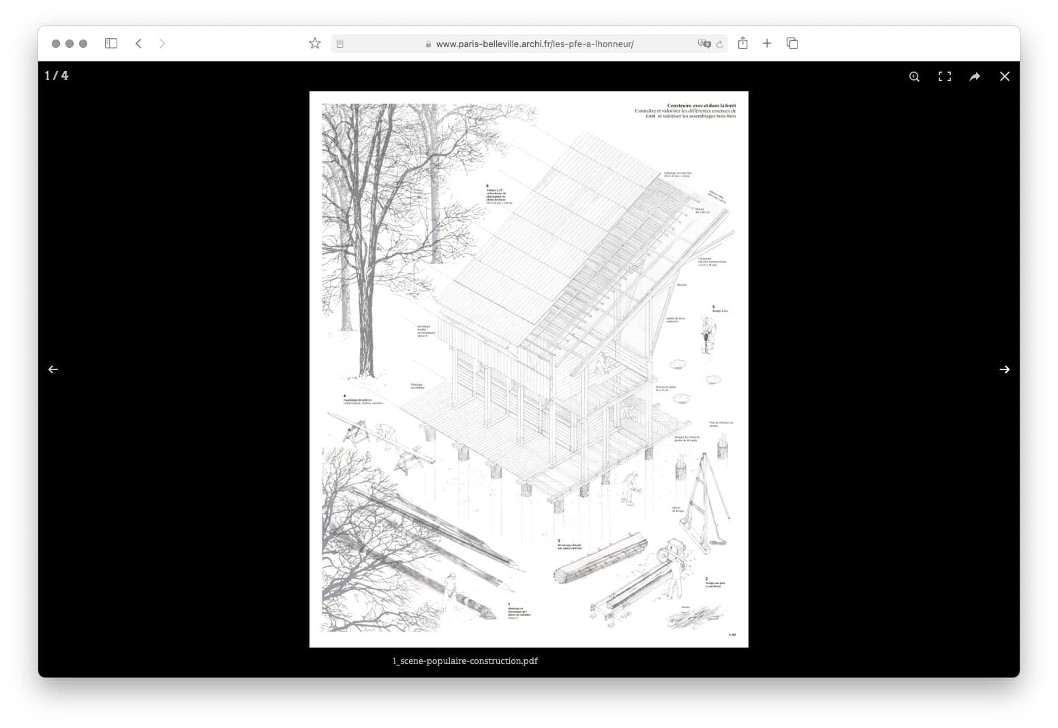This screenshot has height=728, width=1058.
Task: Advance to the next gallery image
Action: [x=1004, y=369]
